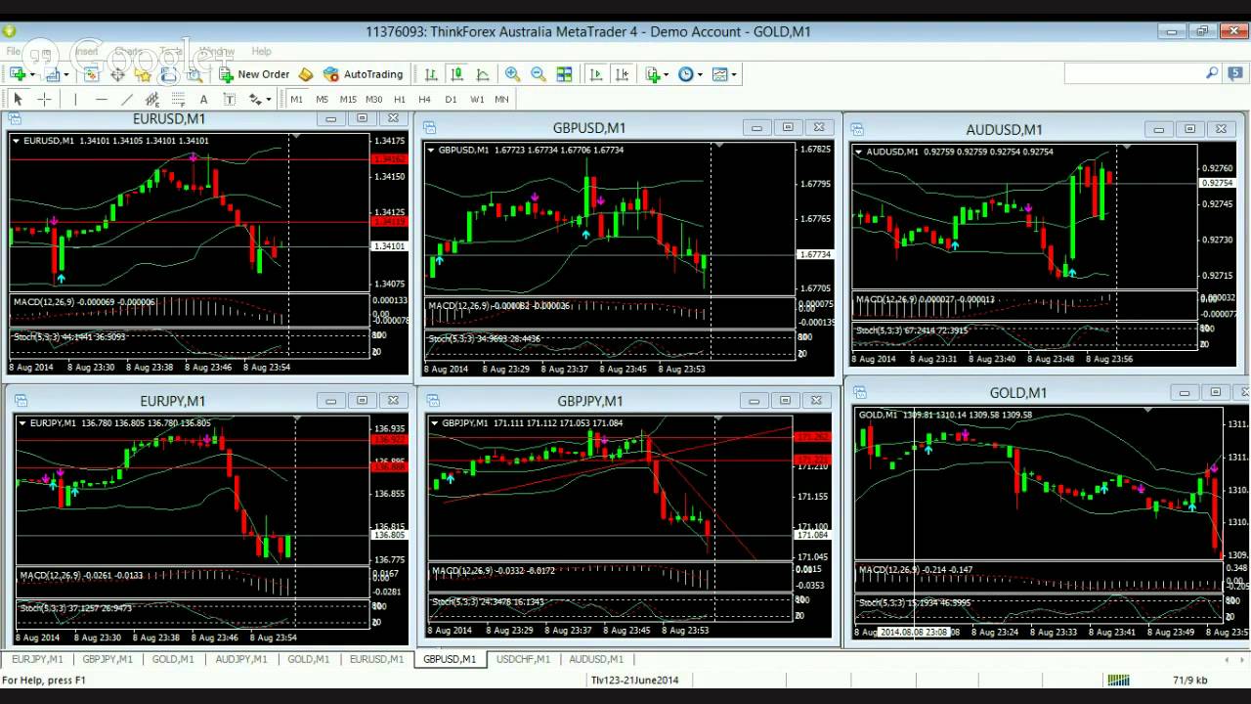Select the M15 timeframe
Viewport: 1251px width, 704px height.
(348, 99)
